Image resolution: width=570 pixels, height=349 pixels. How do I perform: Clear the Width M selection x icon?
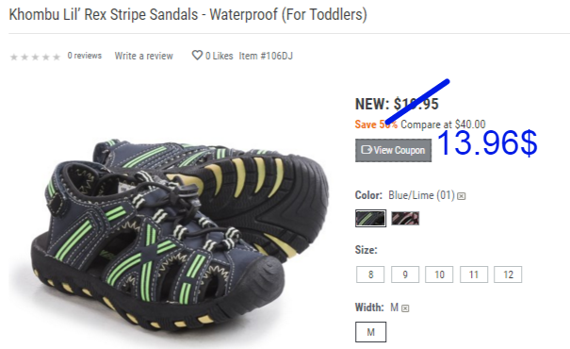[x=405, y=308]
